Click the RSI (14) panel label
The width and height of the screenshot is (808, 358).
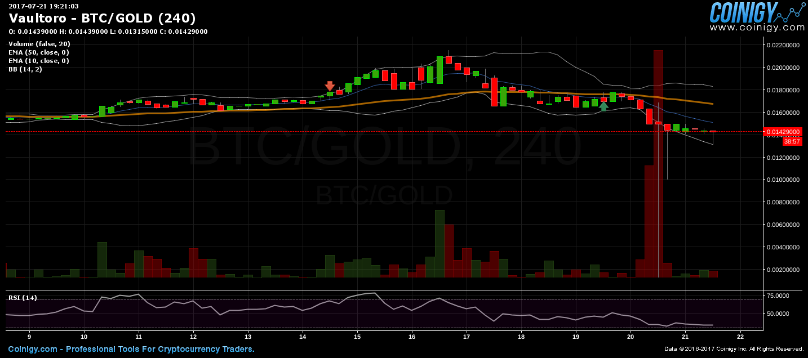click(x=23, y=298)
